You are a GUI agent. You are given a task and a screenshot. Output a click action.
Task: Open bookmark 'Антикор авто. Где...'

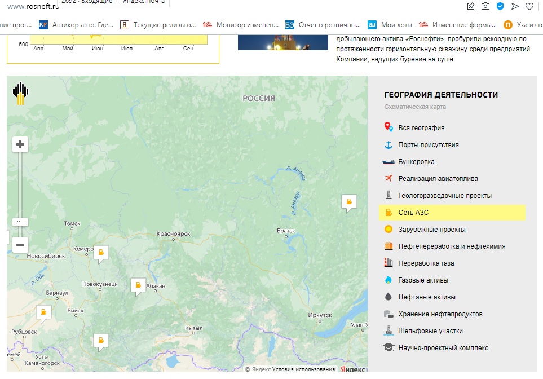pos(76,25)
